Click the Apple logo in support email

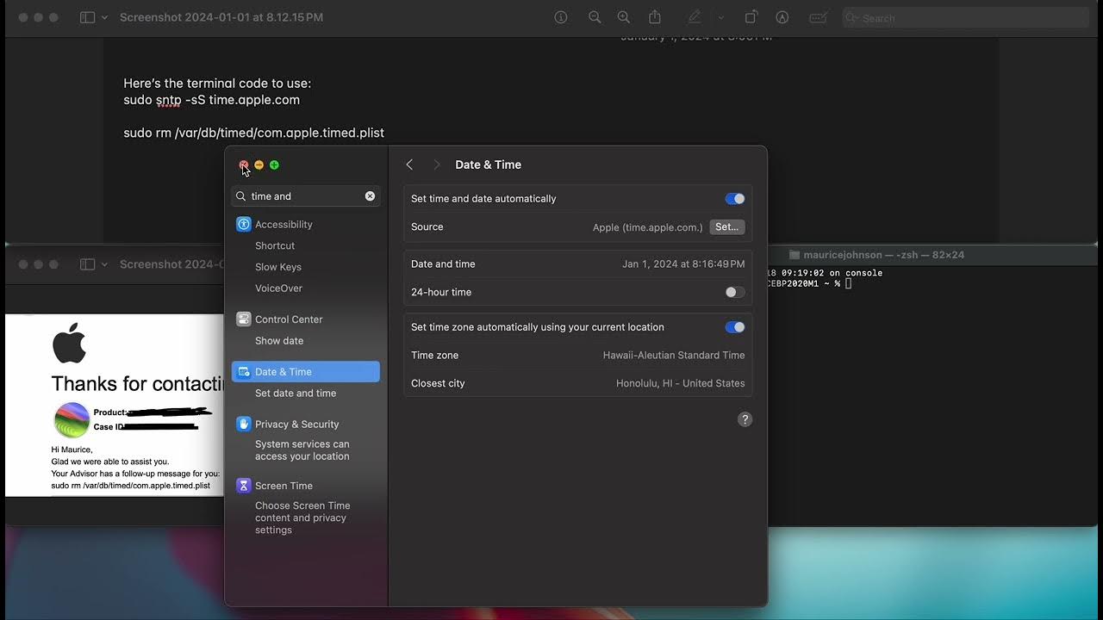[69, 344]
